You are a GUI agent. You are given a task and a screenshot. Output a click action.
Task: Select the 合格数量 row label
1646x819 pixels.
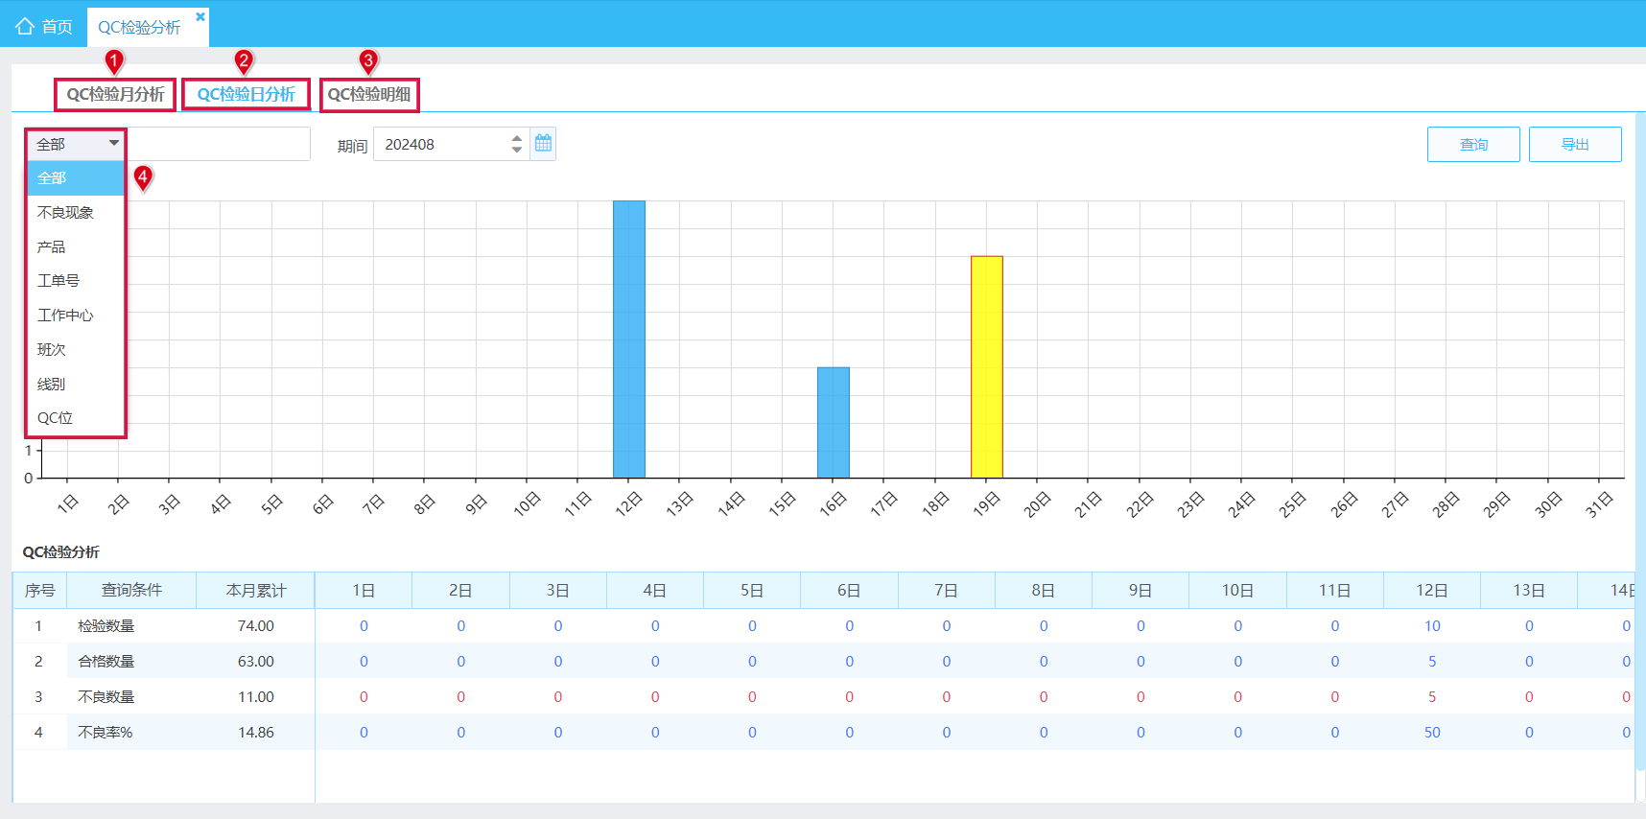(x=106, y=662)
